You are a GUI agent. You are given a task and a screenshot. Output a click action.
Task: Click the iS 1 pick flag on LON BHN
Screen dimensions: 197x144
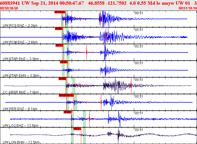(77, 129)
